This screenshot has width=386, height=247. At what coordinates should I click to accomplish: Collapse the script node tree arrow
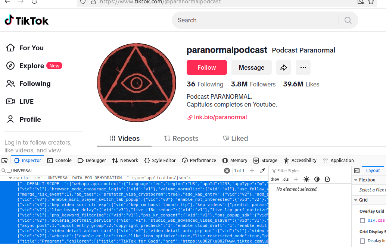(x=10, y=178)
